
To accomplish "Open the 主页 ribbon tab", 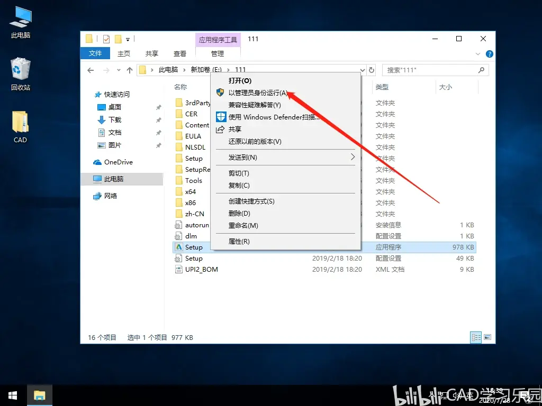I will point(124,53).
